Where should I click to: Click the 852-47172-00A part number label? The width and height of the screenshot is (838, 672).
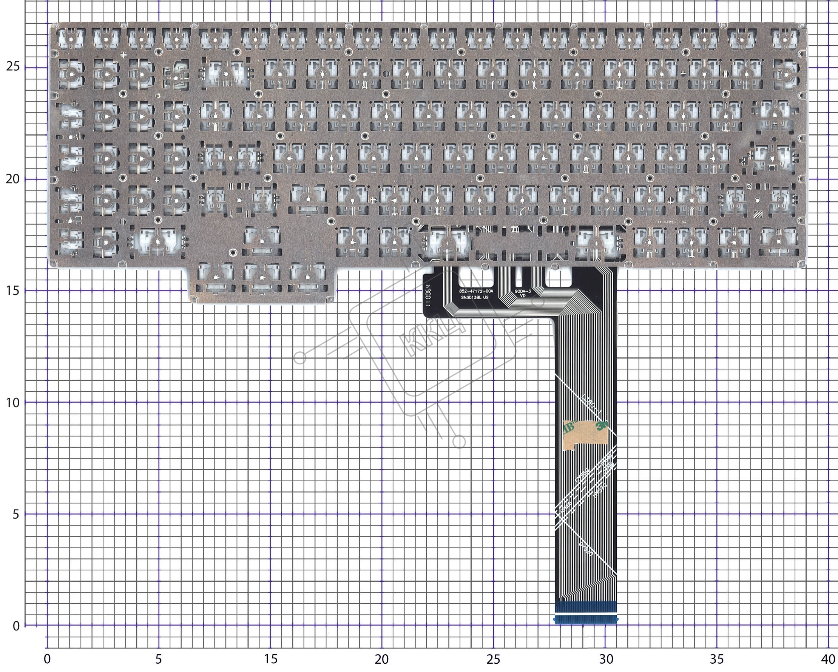point(476,291)
